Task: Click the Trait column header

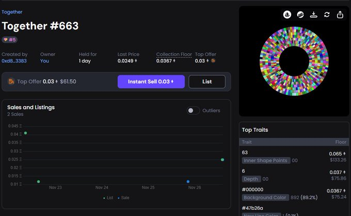Action: pyautogui.click(x=247, y=142)
